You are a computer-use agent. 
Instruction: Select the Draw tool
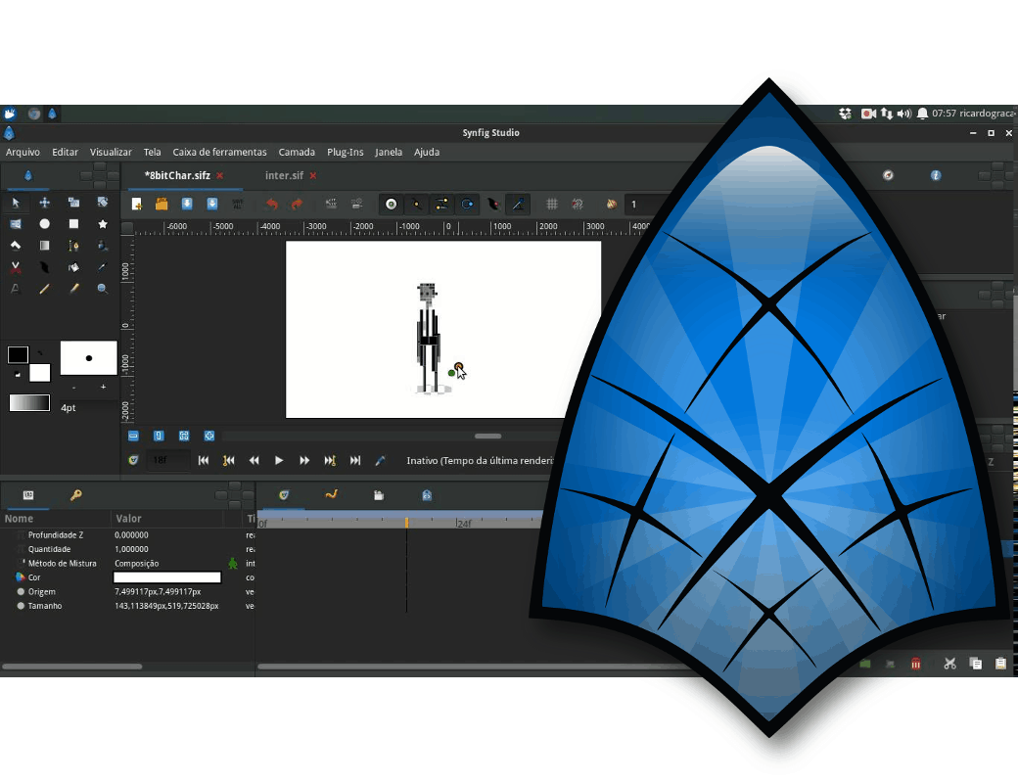[x=103, y=246]
